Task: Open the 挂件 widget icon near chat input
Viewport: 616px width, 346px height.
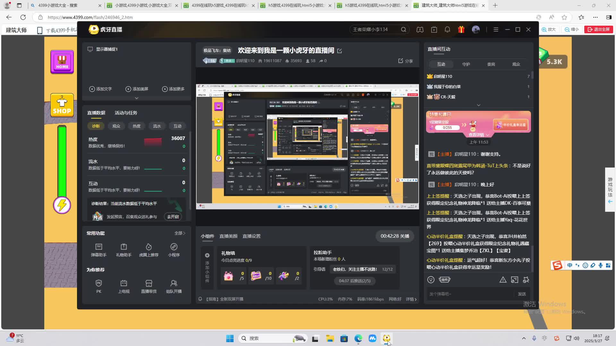Action: (x=444, y=280)
